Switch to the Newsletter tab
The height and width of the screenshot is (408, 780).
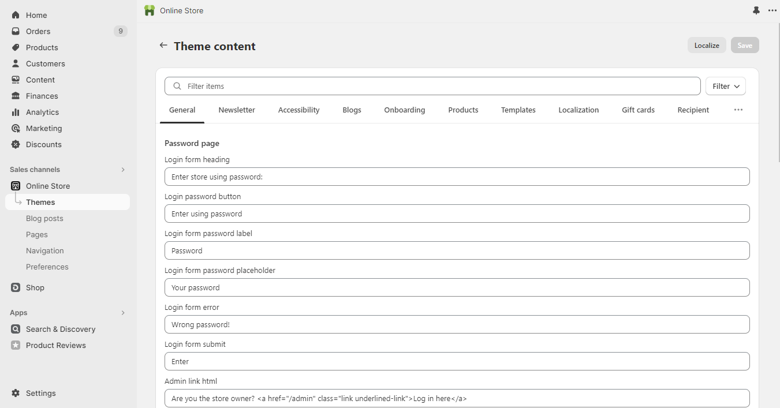(x=237, y=110)
